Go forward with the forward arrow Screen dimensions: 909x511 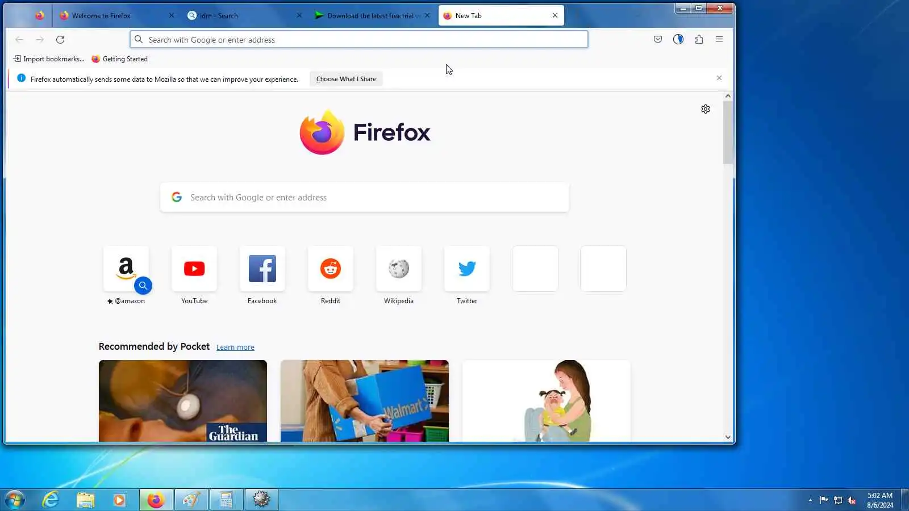pos(40,40)
